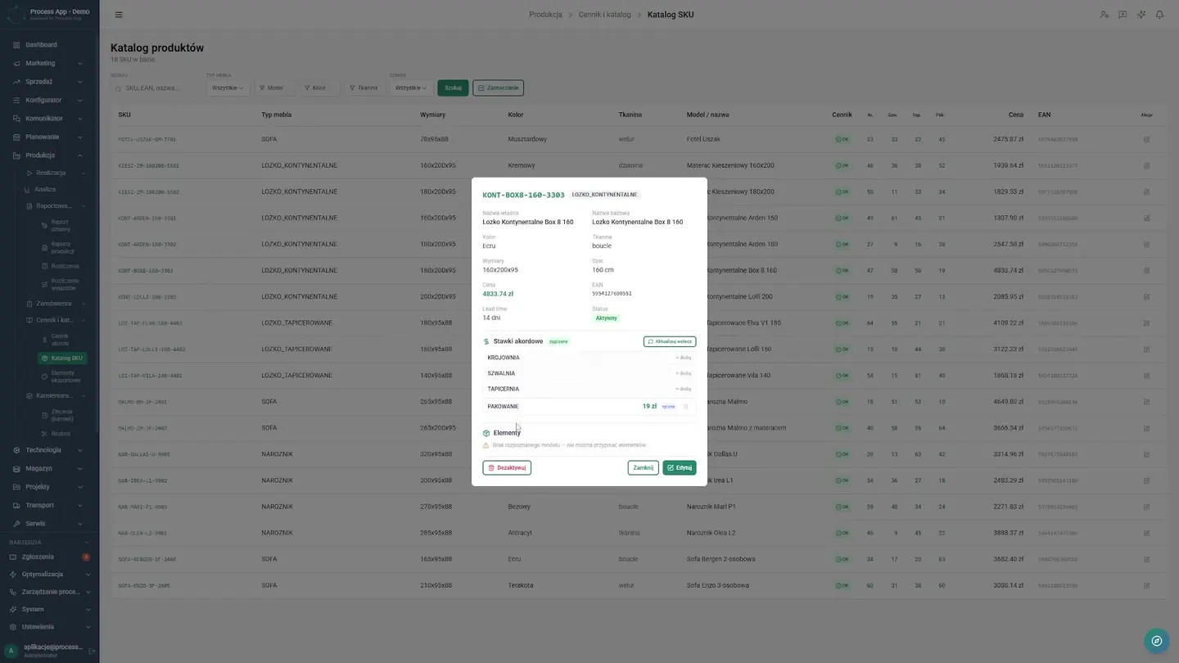Click Aktualizuj wstecz button
The width and height of the screenshot is (1179, 663).
tap(670, 341)
